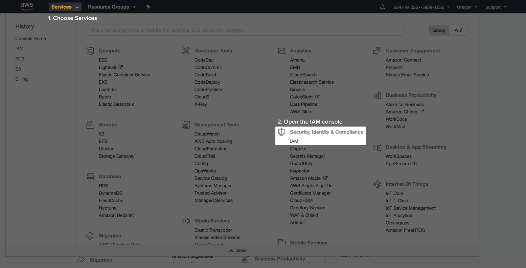The image size is (526, 268).
Task: Open Trusted Advisor service
Action: [x=210, y=193]
